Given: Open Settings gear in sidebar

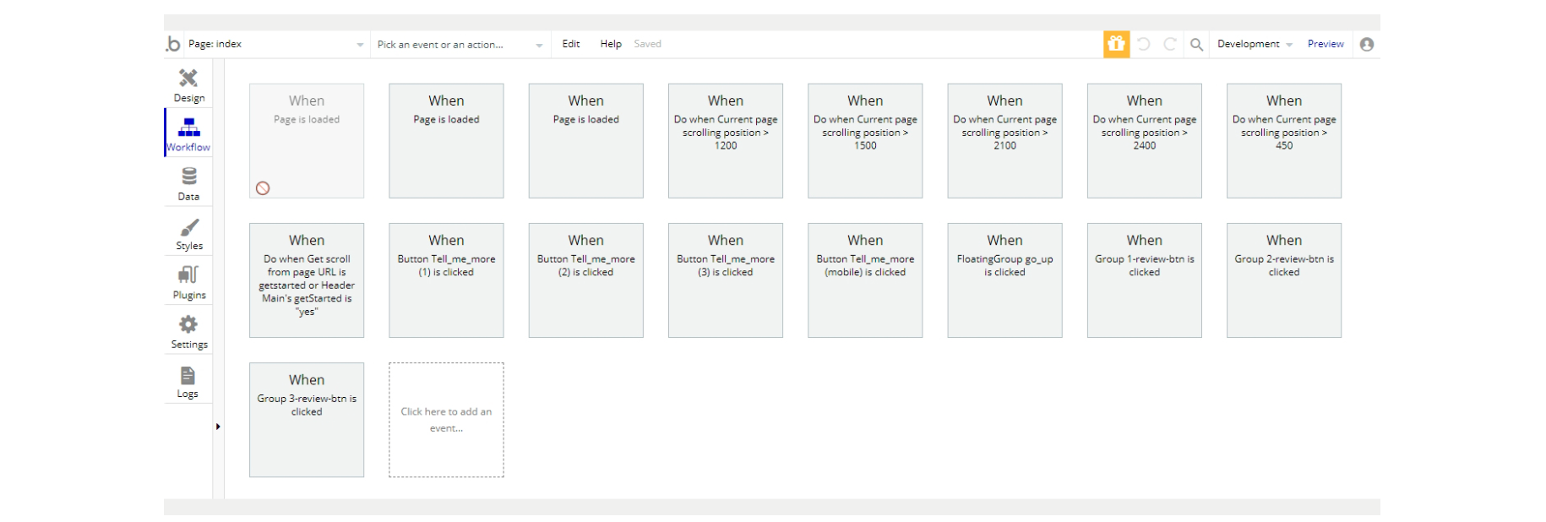Looking at the screenshot, I should click(x=188, y=331).
